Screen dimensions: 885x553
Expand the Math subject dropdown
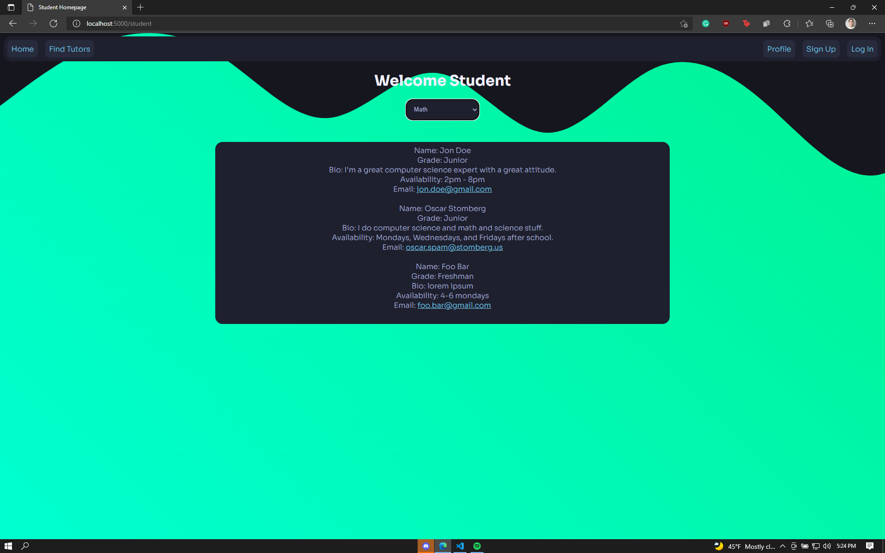442,110
